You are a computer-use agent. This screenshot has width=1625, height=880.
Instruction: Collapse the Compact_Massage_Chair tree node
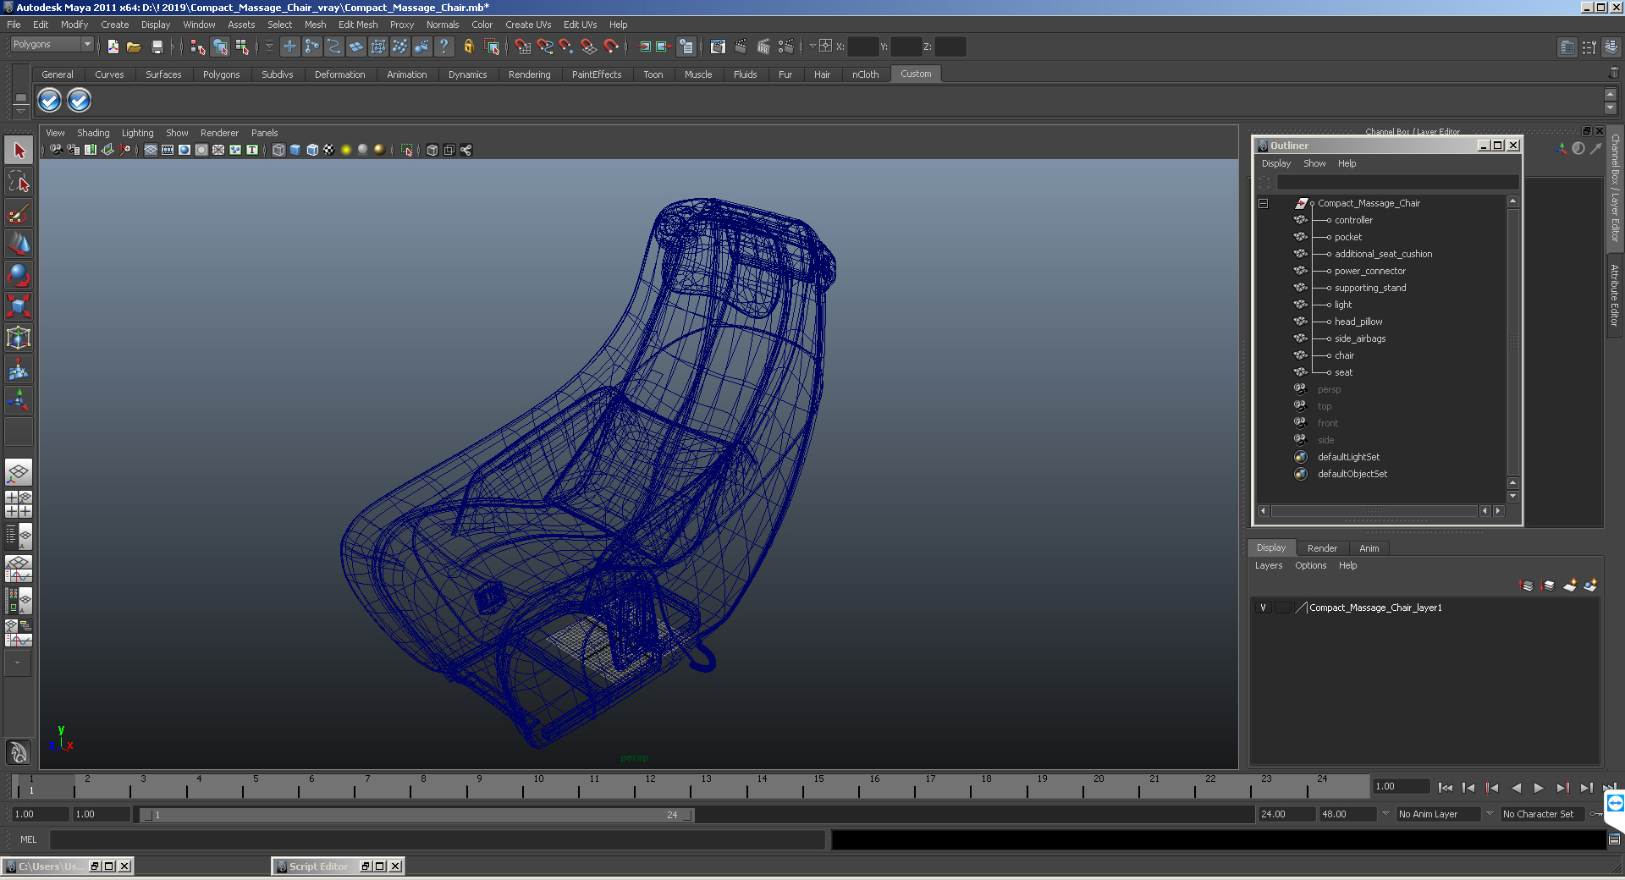pyautogui.click(x=1263, y=203)
